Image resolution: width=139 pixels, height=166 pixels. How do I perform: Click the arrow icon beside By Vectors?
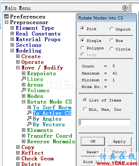pos(29,124)
